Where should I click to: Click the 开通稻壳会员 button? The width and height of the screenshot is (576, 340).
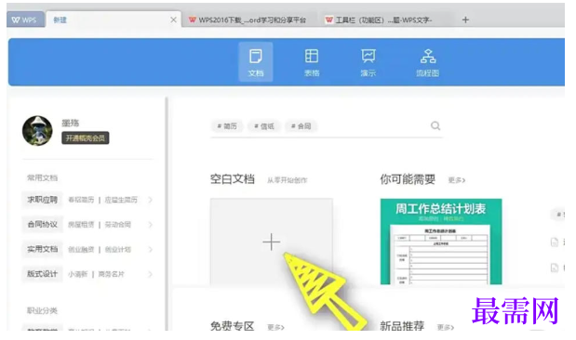pos(86,137)
